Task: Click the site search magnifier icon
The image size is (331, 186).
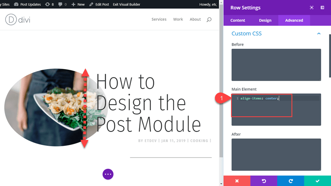Action: (209, 19)
